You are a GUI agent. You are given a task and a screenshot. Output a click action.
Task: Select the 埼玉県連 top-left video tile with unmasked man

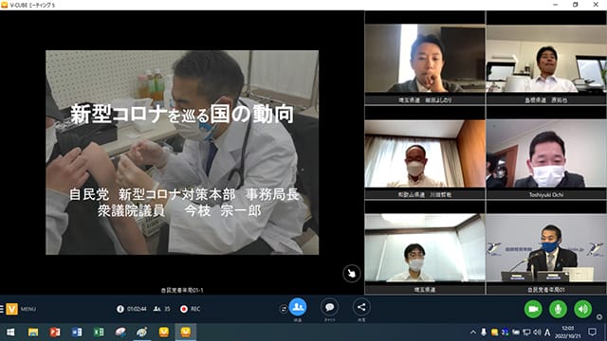pyautogui.click(x=425, y=58)
